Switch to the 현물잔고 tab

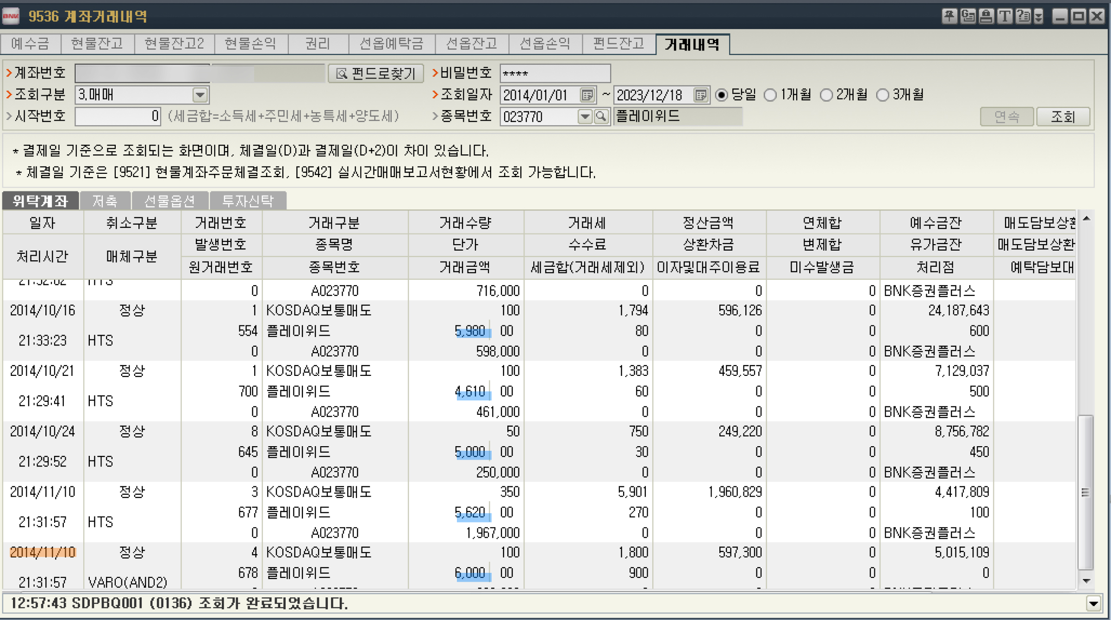[97, 44]
